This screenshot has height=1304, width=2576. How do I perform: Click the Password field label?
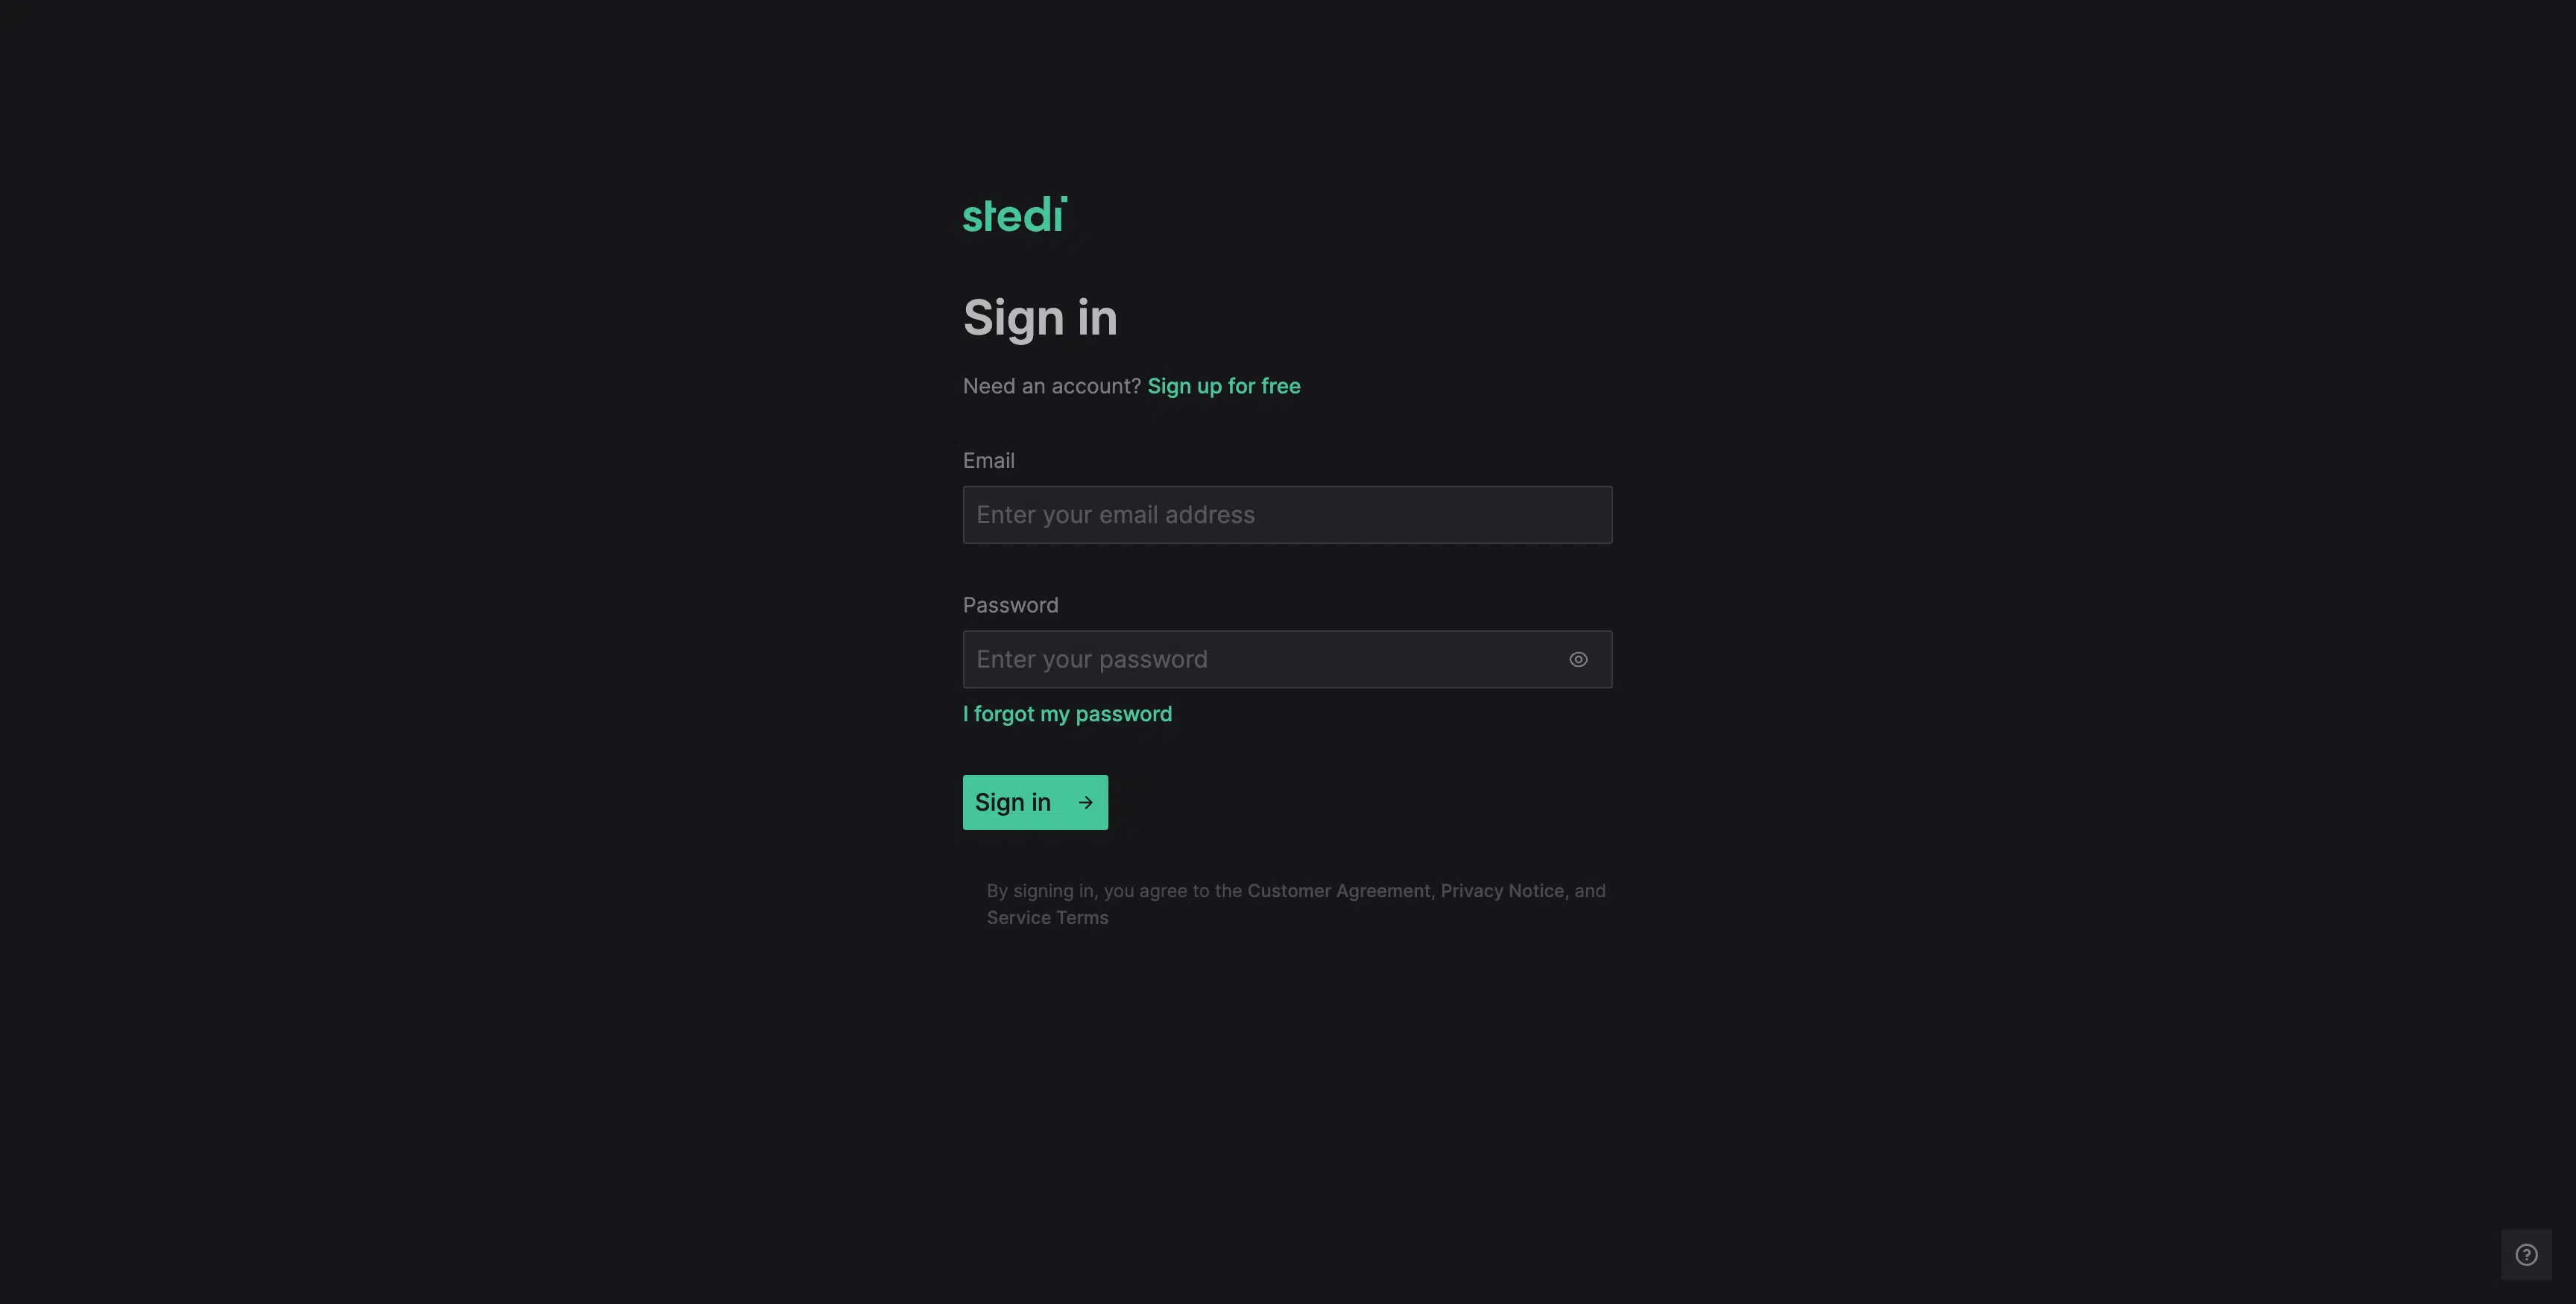tap(1010, 605)
